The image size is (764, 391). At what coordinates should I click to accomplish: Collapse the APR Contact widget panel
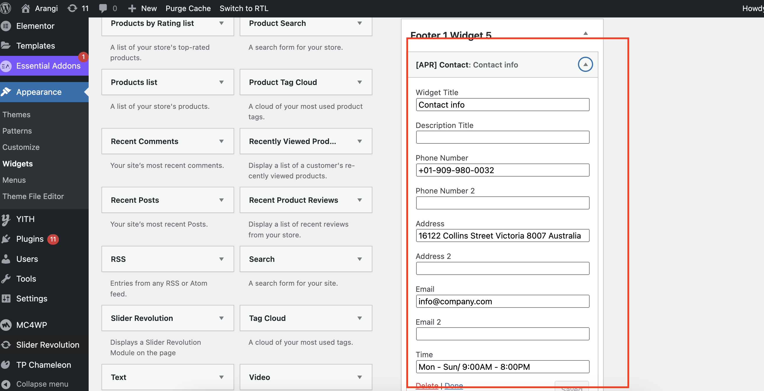coord(585,64)
